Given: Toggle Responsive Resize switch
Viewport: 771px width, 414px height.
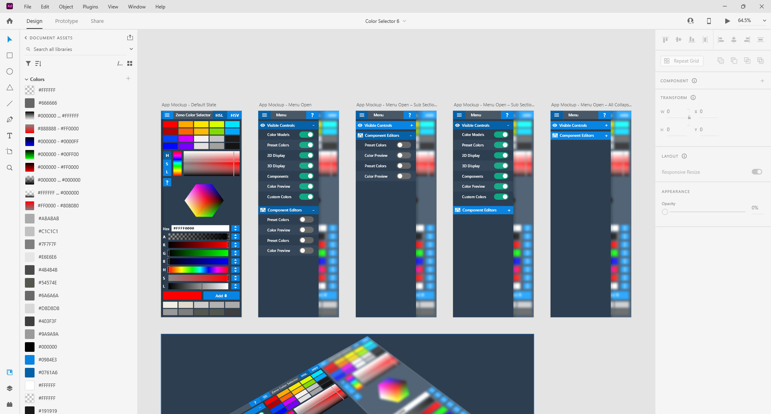Looking at the screenshot, I should click(757, 172).
